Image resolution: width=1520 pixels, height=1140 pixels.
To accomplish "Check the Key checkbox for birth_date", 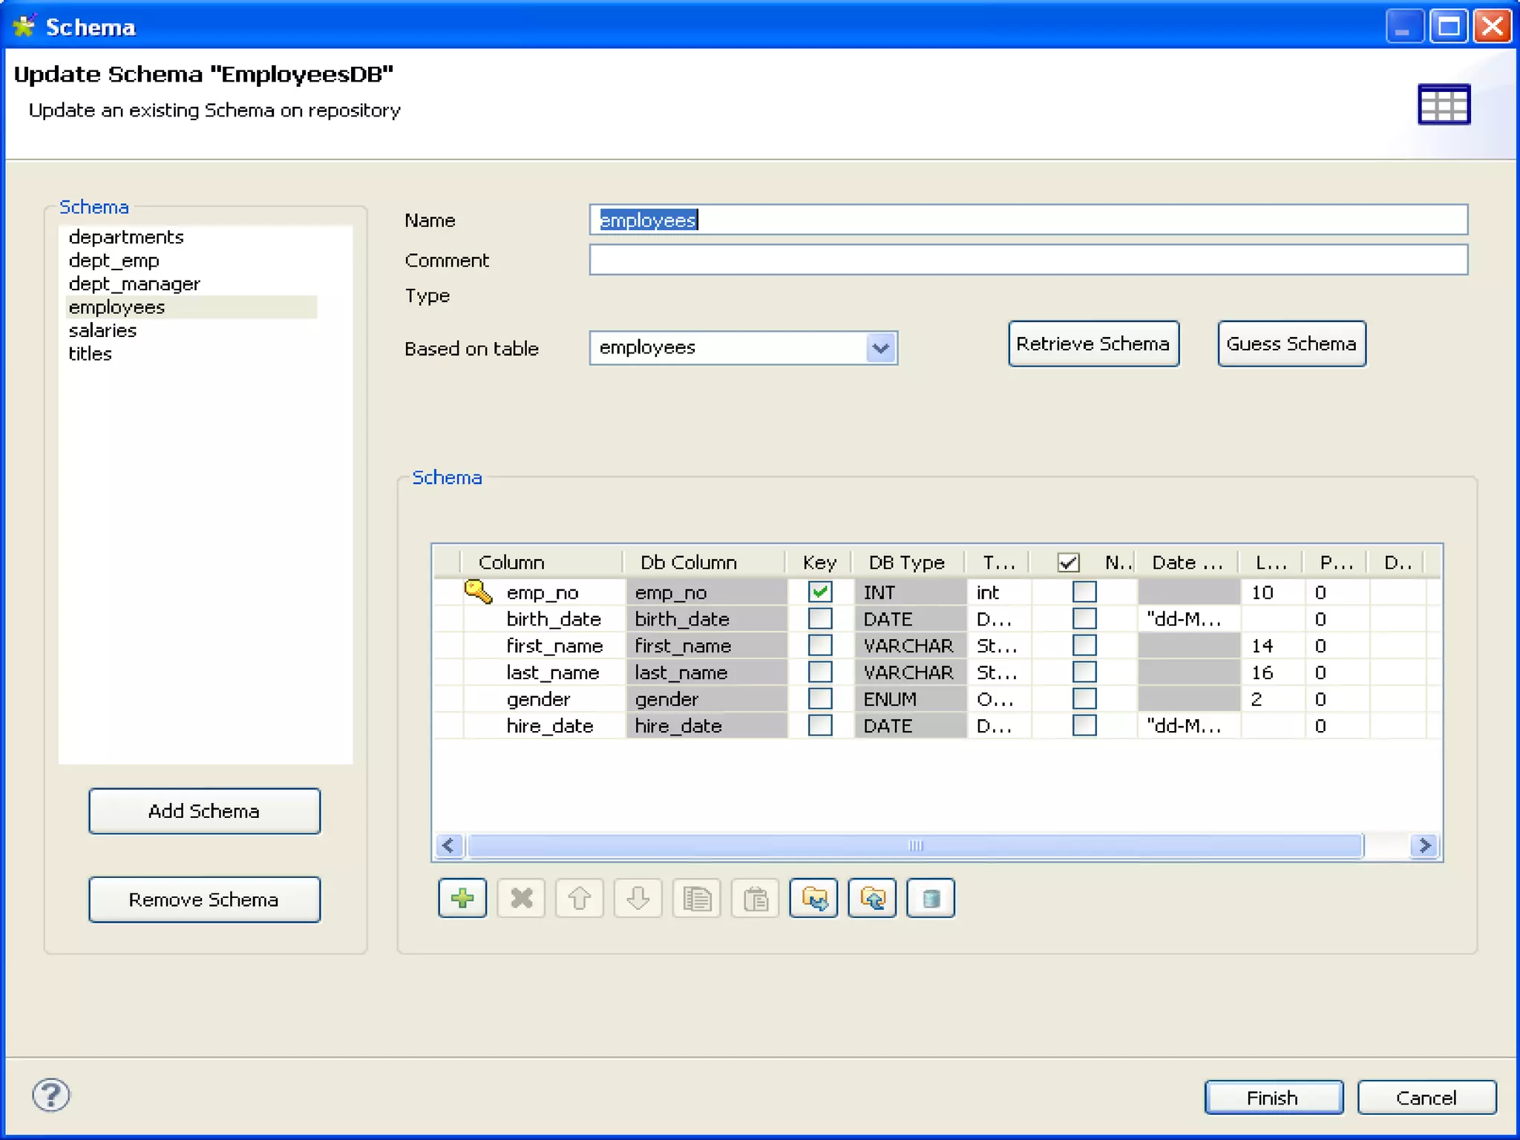I will (x=820, y=619).
